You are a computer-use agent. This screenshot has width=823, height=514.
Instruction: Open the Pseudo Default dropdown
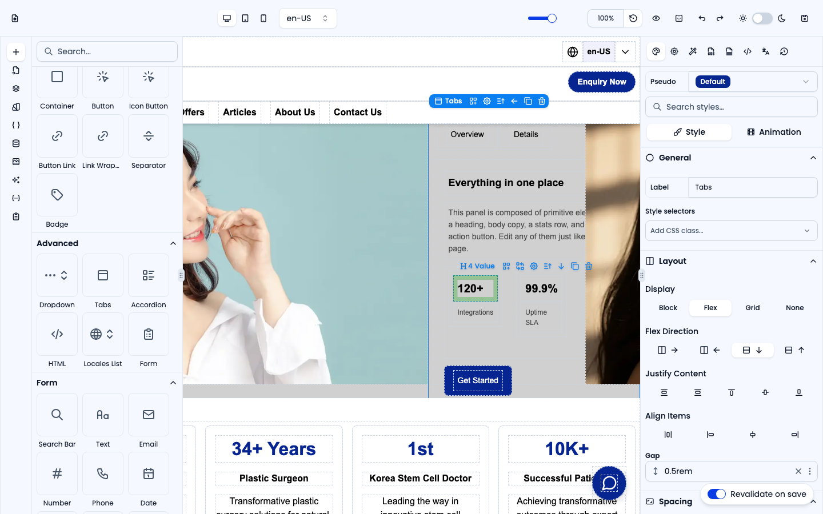click(x=753, y=82)
